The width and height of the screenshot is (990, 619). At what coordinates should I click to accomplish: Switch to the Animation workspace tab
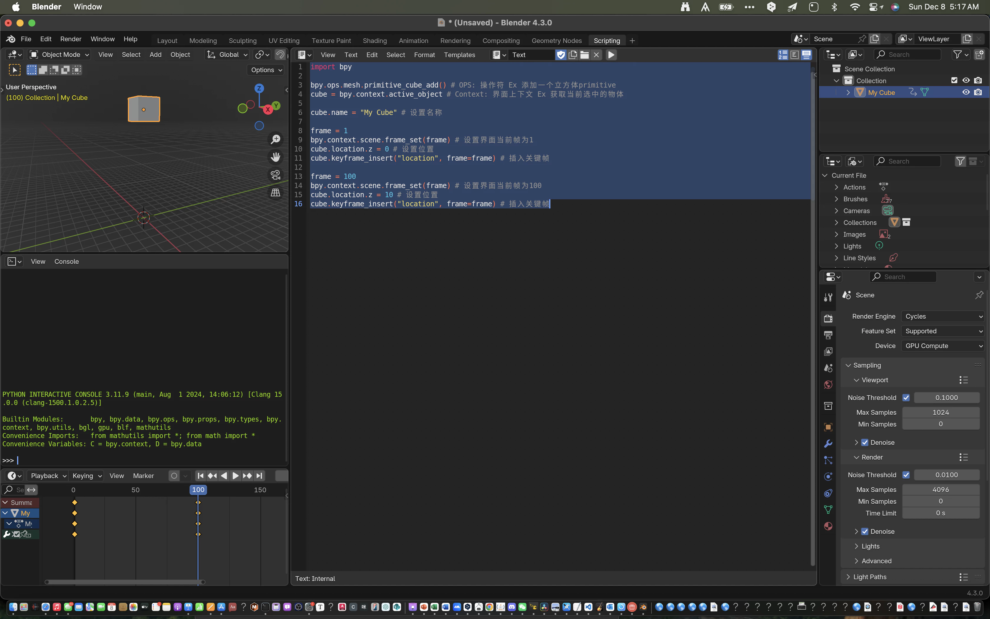click(413, 41)
